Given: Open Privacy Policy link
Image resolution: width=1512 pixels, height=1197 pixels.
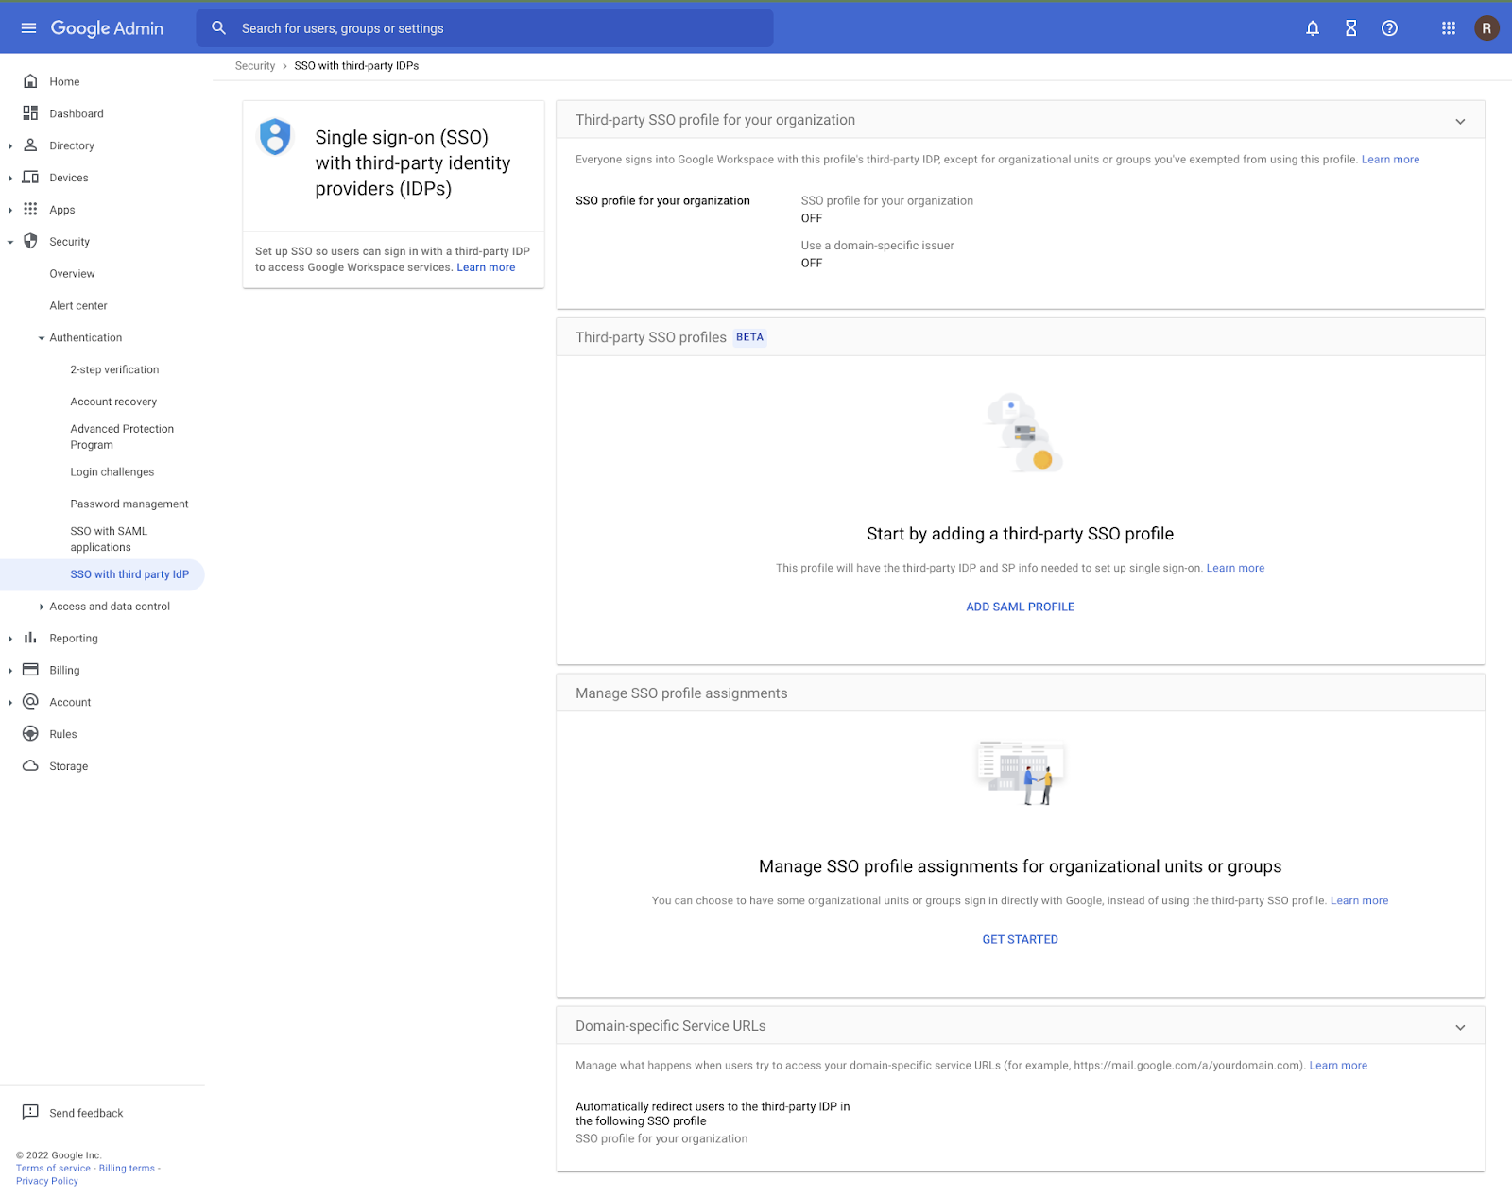Looking at the screenshot, I should pyautogui.click(x=46, y=1181).
